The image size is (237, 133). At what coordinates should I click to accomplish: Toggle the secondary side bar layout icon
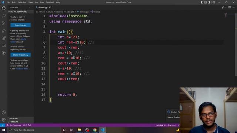click(209, 2)
